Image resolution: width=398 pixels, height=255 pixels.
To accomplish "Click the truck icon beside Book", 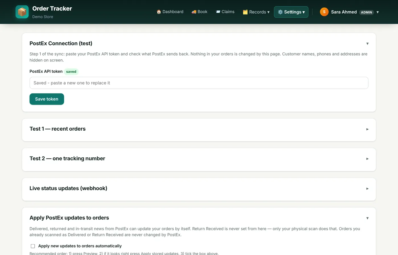I will tap(194, 12).
